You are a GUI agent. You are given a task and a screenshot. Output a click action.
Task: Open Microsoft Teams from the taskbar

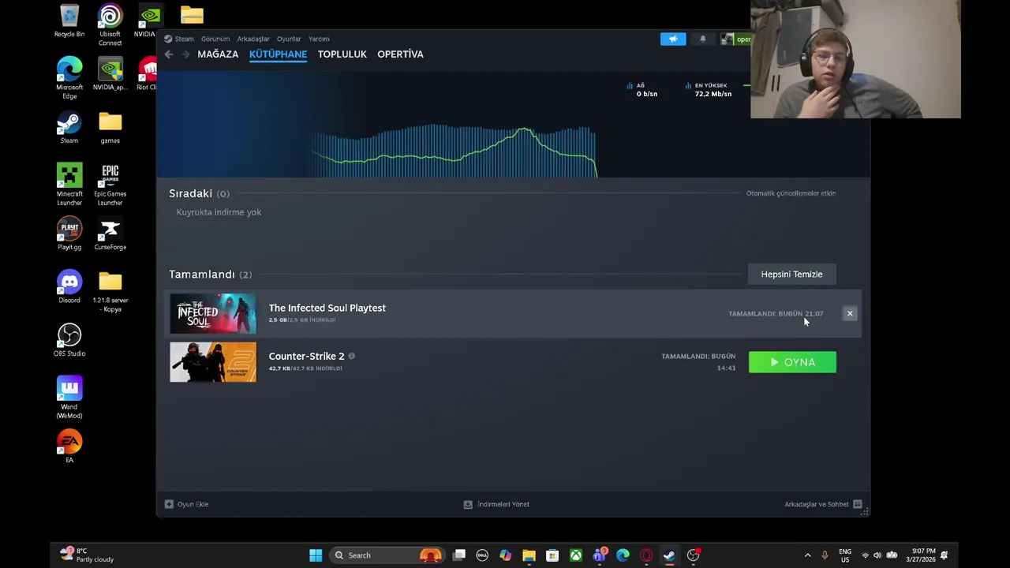click(600, 555)
